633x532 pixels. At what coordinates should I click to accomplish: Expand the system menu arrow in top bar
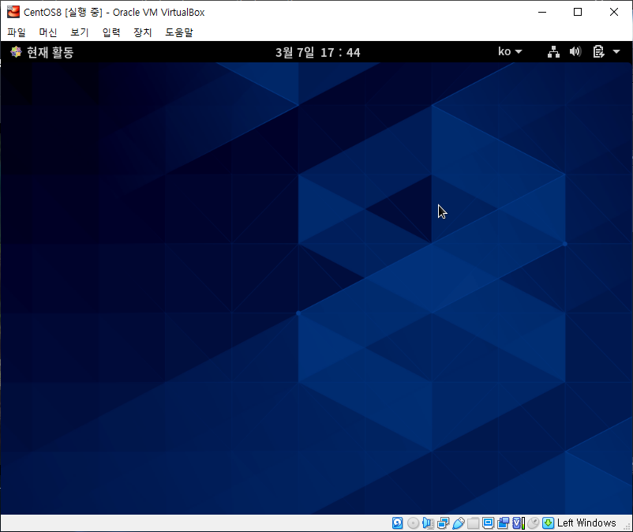point(616,51)
